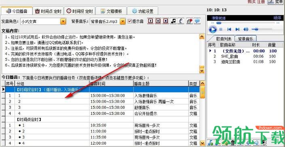Click the add song icon at bottom of song list
Viewport: 285px width, 147px height.
click(x=211, y=143)
